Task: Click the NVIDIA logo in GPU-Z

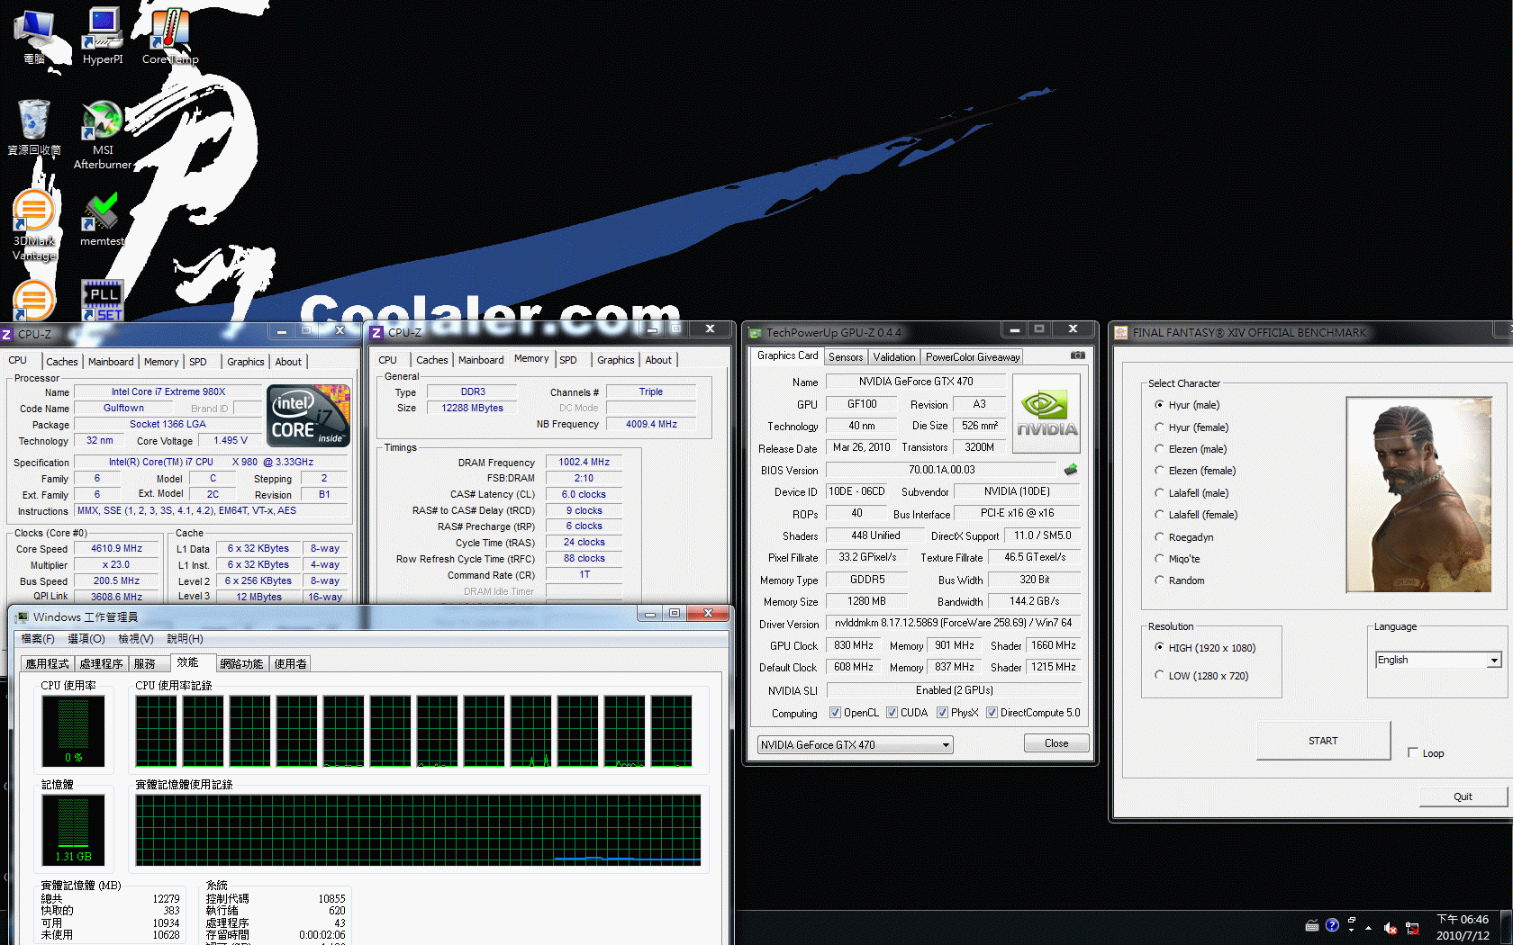Action: [x=1046, y=413]
